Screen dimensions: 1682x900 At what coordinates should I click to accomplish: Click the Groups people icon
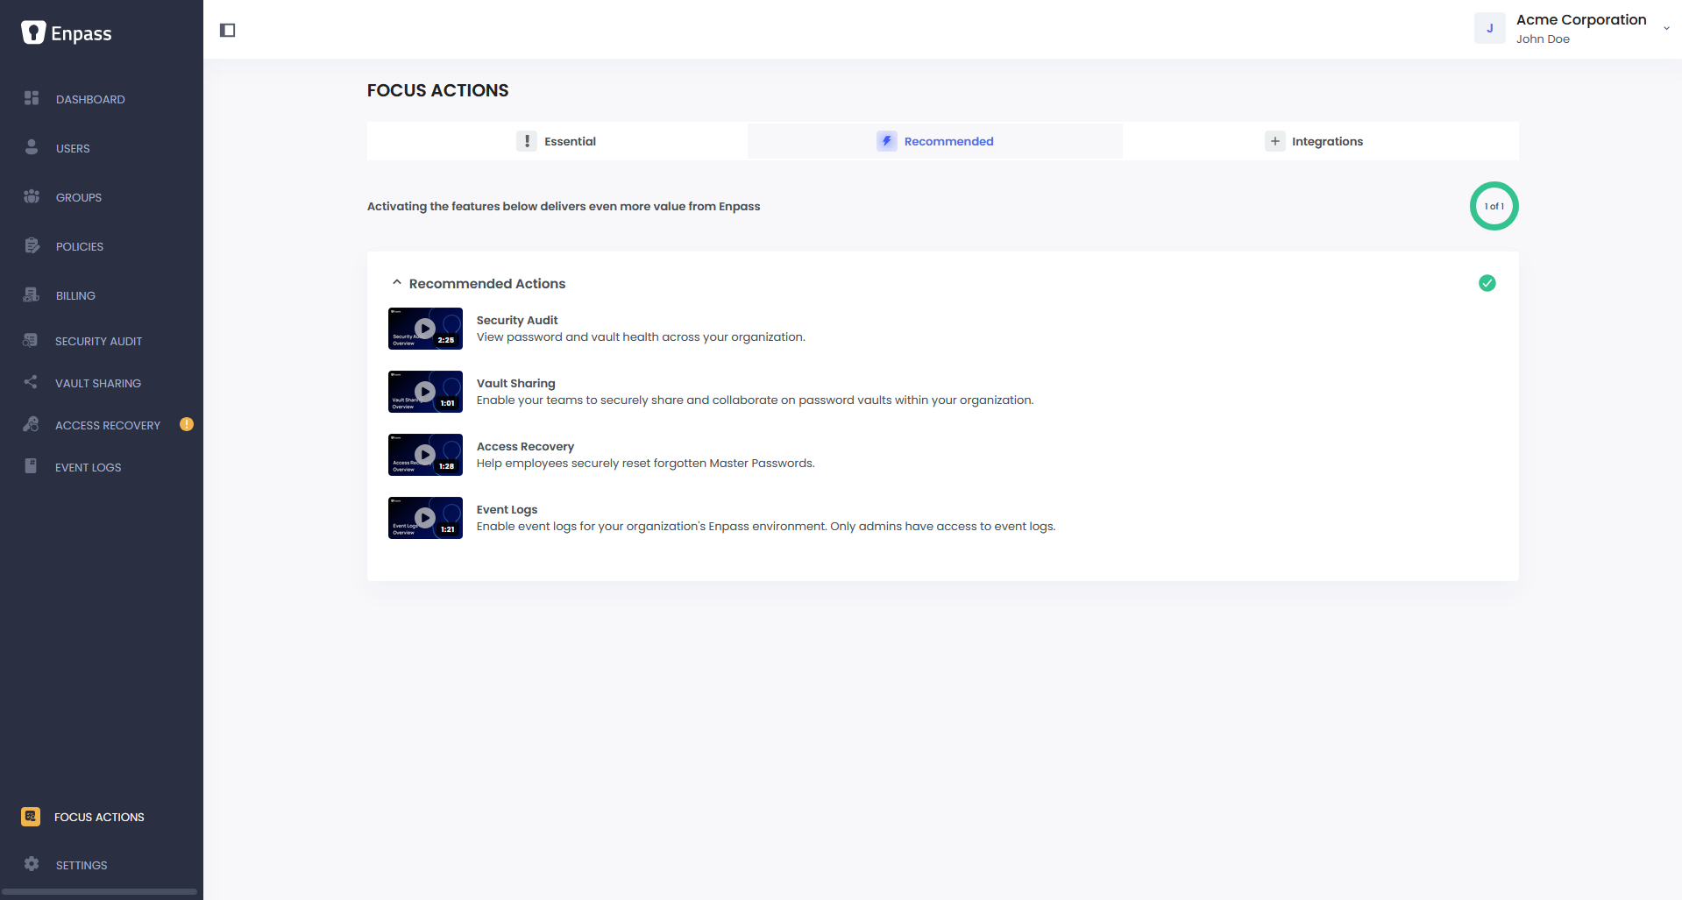32,196
